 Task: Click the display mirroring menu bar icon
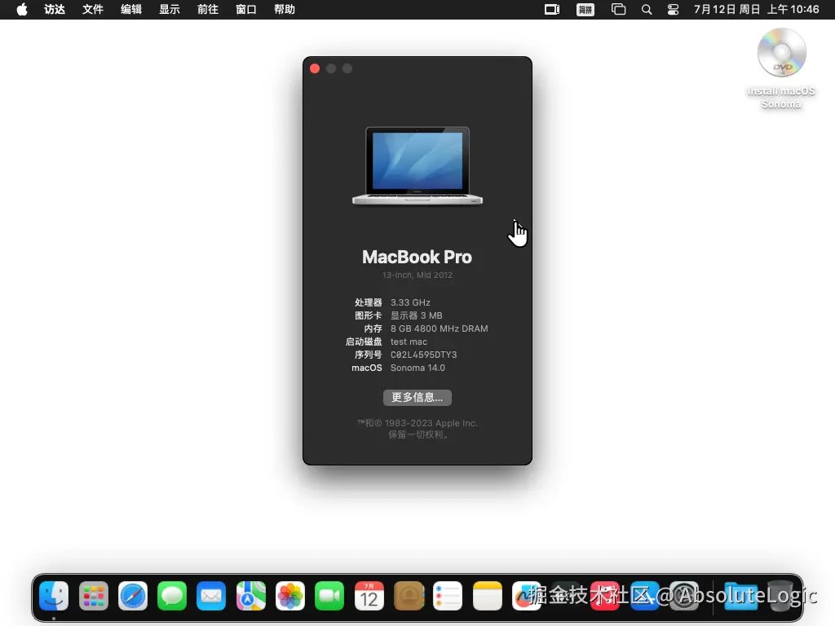click(x=552, y=10)
